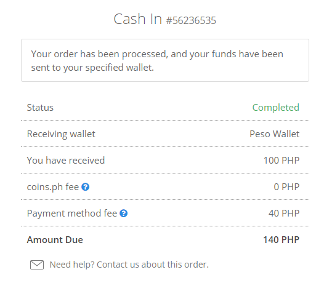Click the 140 PHP amount due total

pos(281,240)
